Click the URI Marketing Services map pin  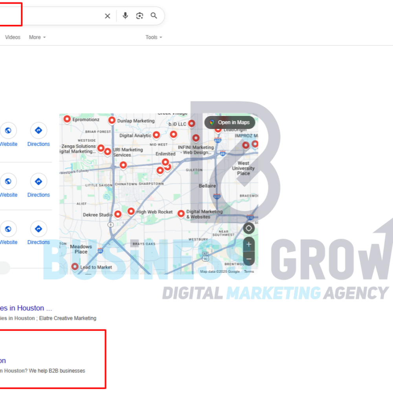(108, 151)
